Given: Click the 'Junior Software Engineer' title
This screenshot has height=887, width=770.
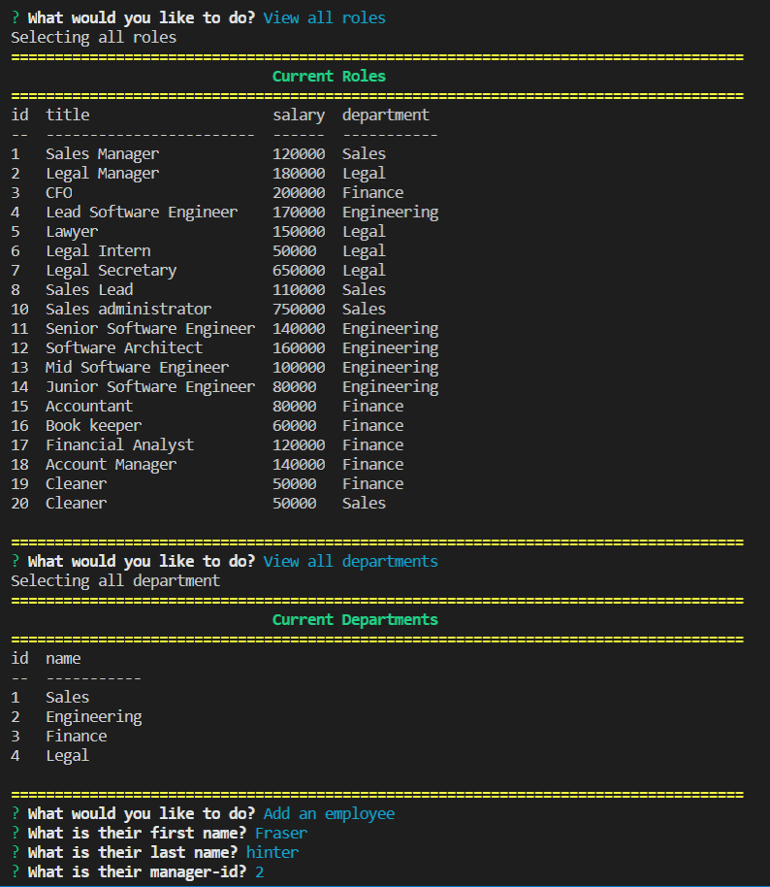Looking at the screenshot, I should (150, 387).
